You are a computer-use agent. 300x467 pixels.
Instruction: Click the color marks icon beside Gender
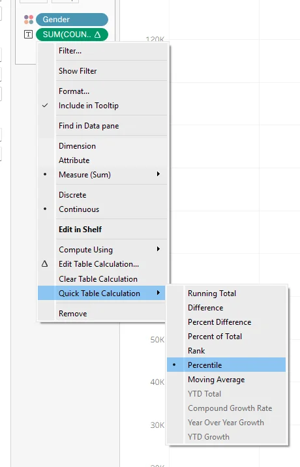(x=29, y=20)
